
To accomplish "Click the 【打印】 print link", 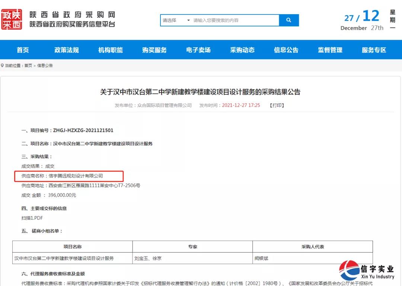I will [x=277, y=105].
